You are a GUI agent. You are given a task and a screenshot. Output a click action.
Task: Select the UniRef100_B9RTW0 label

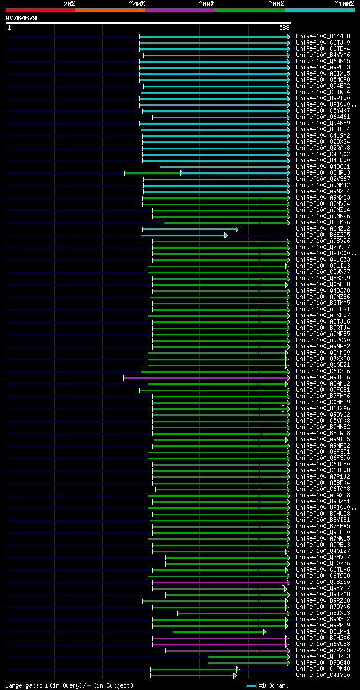323,98
